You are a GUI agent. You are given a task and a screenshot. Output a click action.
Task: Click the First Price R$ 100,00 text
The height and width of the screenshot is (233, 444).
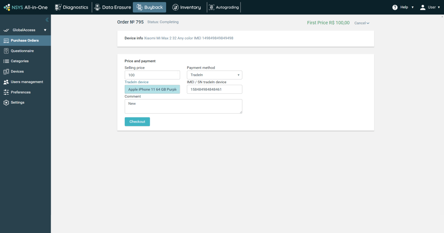pyautogui.click(x=328, y=23)
